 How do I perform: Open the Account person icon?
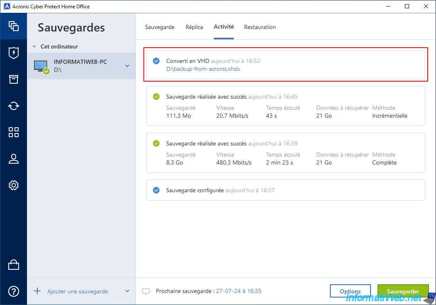pos(13,159)
